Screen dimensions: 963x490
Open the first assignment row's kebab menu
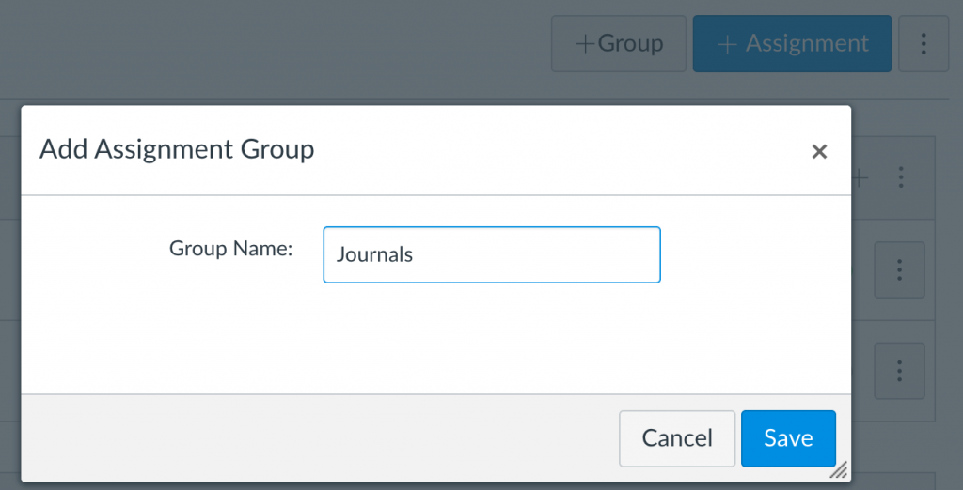[899, 269]
